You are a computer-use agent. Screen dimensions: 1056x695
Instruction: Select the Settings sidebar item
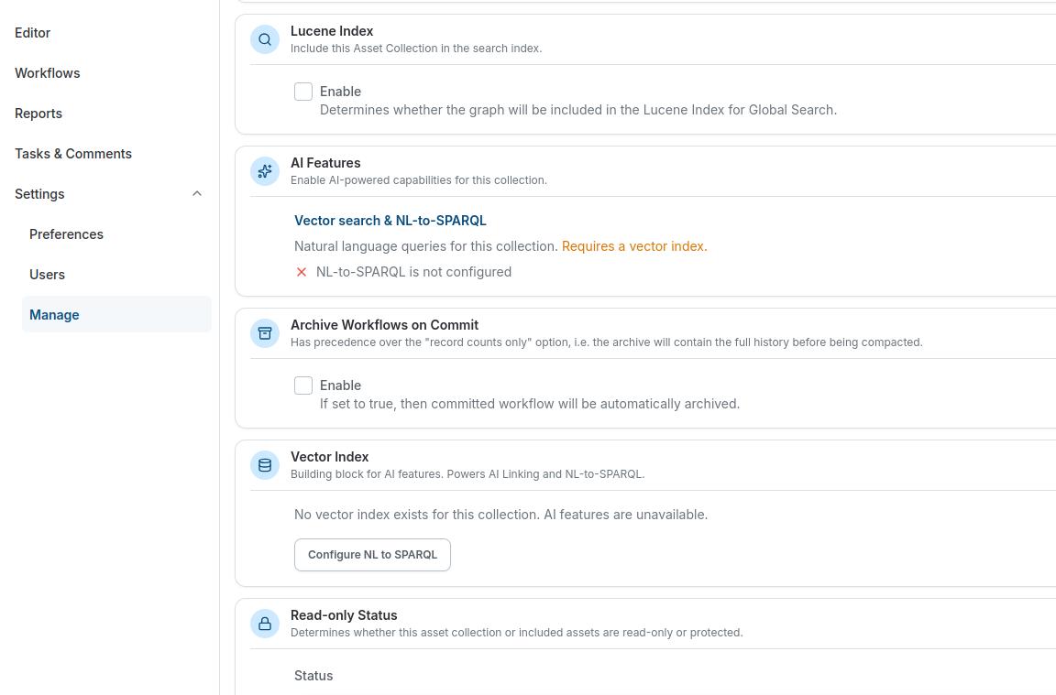coord(39,194)
